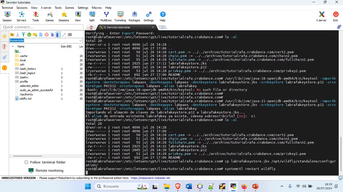Click the magic wand icon in SFTP toolbar

tap(64, 35)
